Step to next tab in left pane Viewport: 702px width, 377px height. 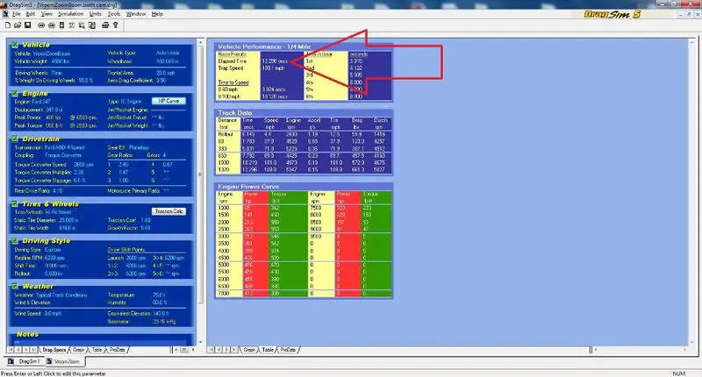click(x=26, y=350)
